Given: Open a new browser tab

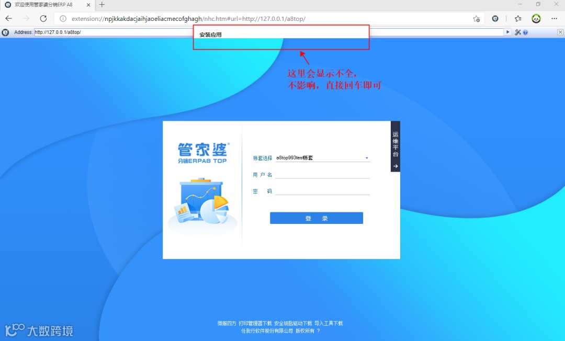Looking at the screenshot, I should click(102, 5).
